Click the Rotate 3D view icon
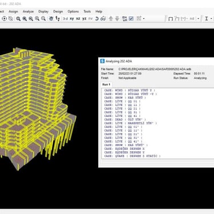 click(97, 19)
